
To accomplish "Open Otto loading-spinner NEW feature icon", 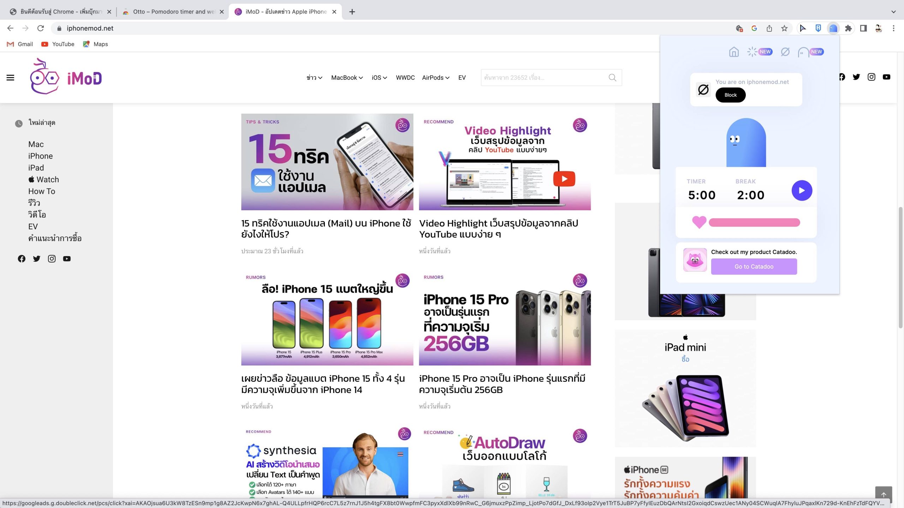I will [x=752, y=52].
